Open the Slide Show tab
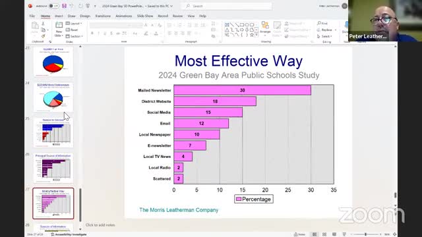The image size is (422, 237). 145,16
